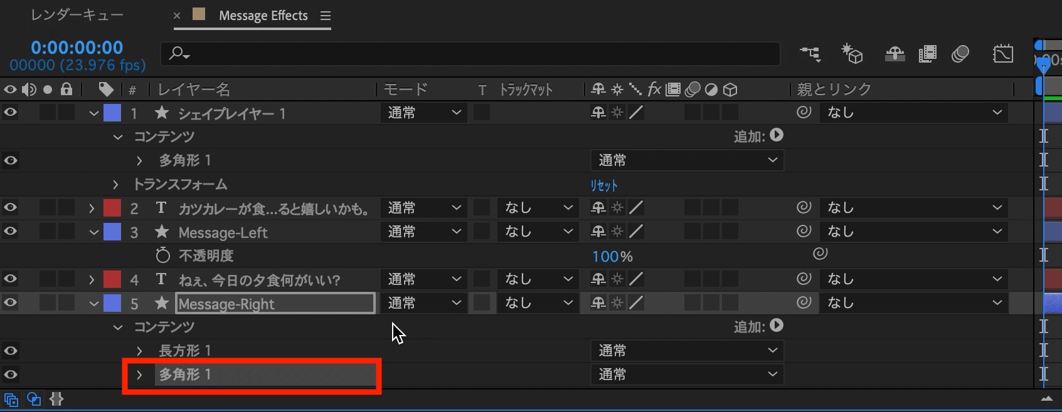Click the blue current time indicator marker

pos(1043,64)
